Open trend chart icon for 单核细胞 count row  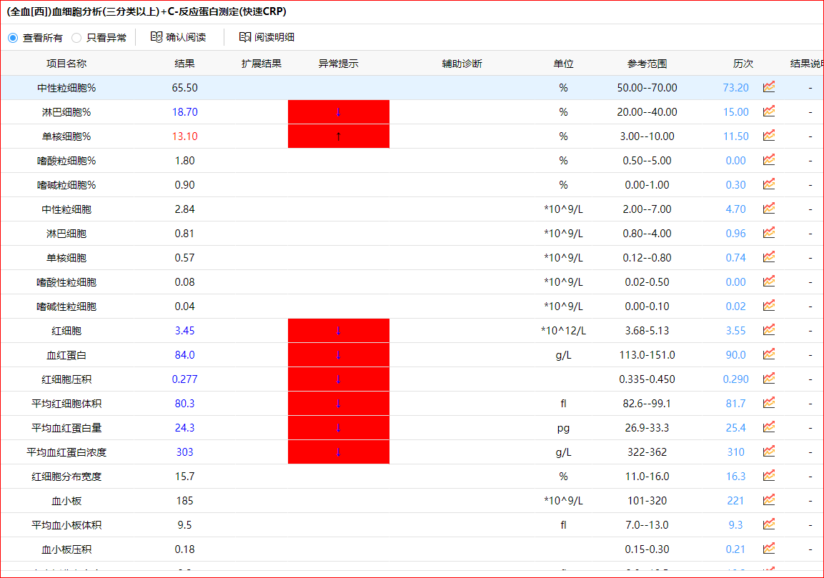(769, 257)
